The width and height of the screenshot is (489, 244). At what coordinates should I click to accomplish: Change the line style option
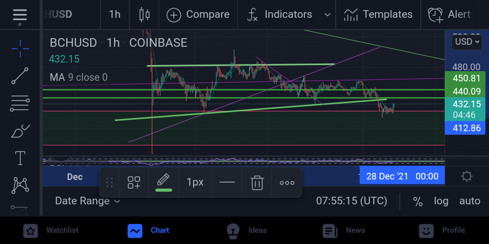pos(227,182)
